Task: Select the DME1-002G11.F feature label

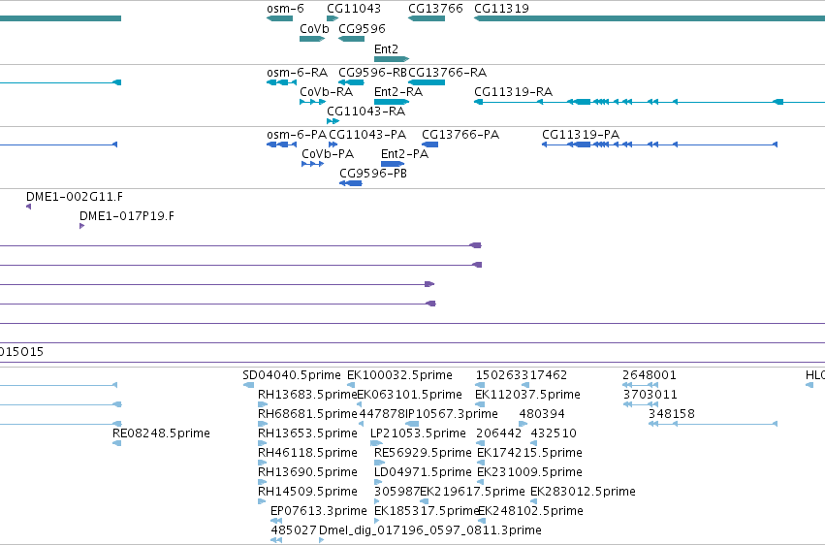Action: 75,197
